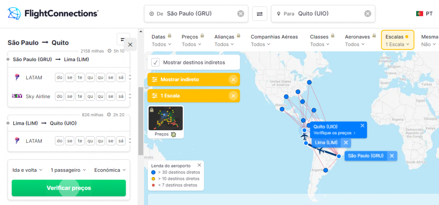Clear the Quito (UIO) destination field
This screenshot has width=439, height=205.
[x=367, y=14]
